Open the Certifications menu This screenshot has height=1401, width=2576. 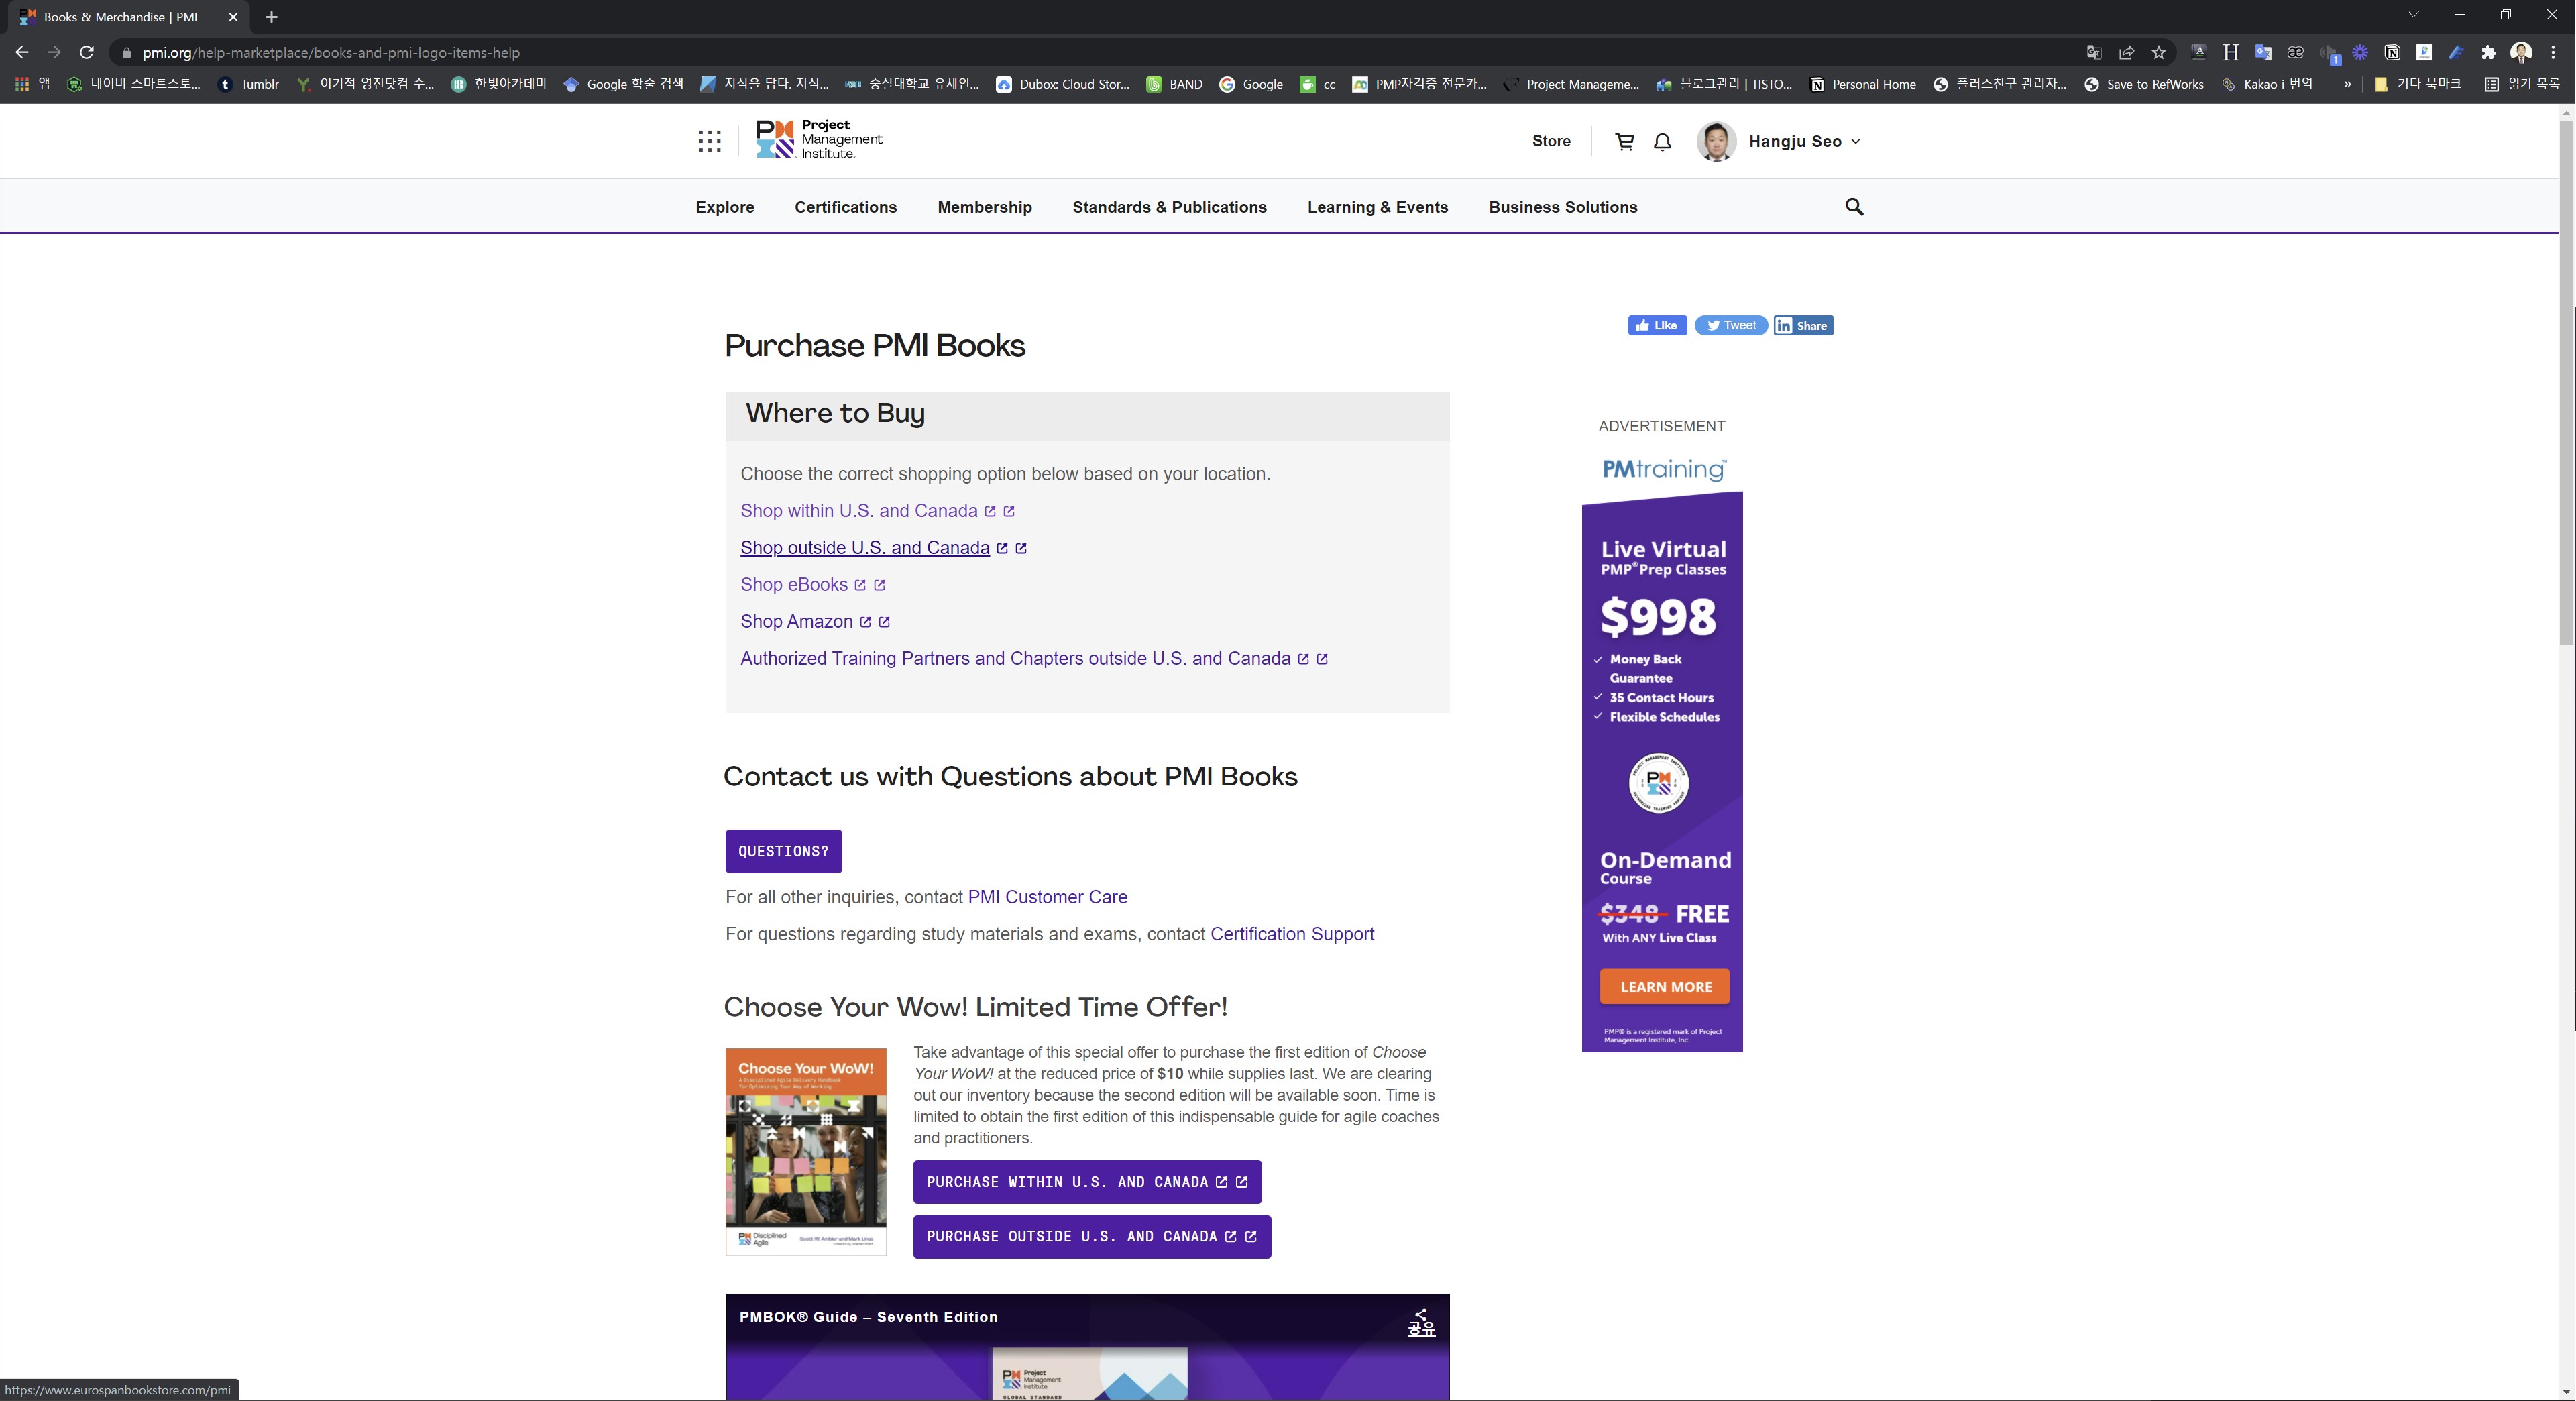click(845, 207)
